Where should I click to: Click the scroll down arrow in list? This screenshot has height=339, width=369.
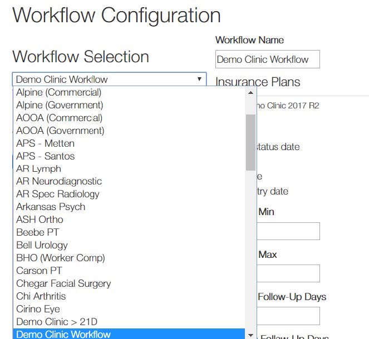pyautogui.click(x=250, y=335)
